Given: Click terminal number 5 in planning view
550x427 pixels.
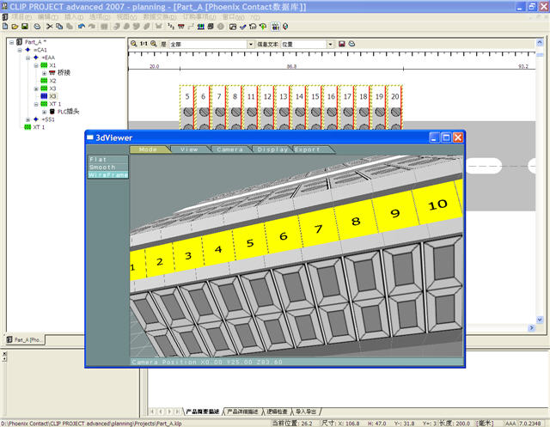Looking at the screenshot, I should coord(187,96).
